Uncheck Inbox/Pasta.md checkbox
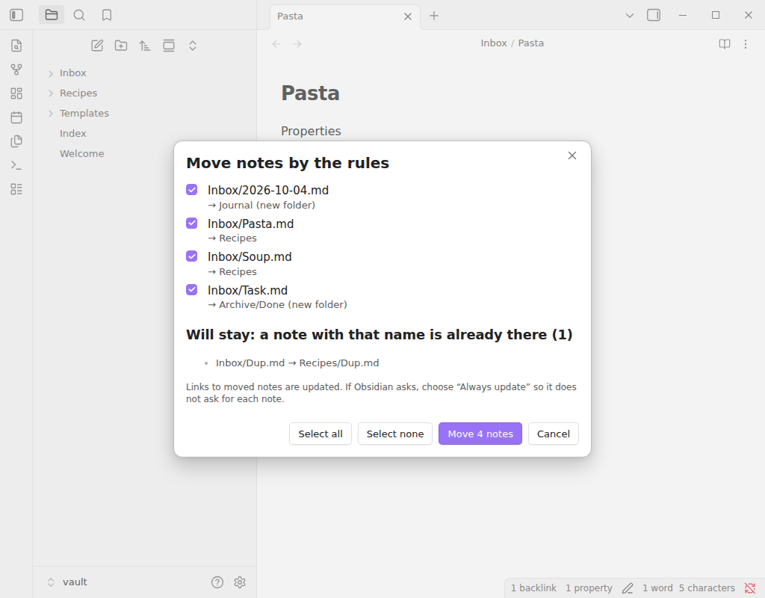Viewport: 765px width, 598px height. pos(192,223)
